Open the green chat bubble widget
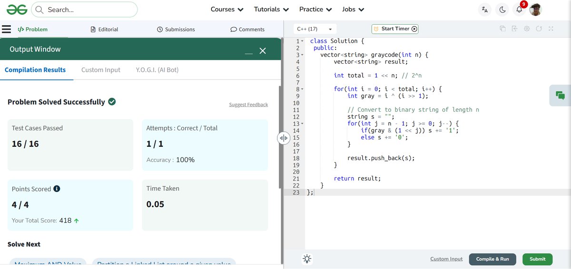Screen dimensions: 571x269 click(560, 96)
